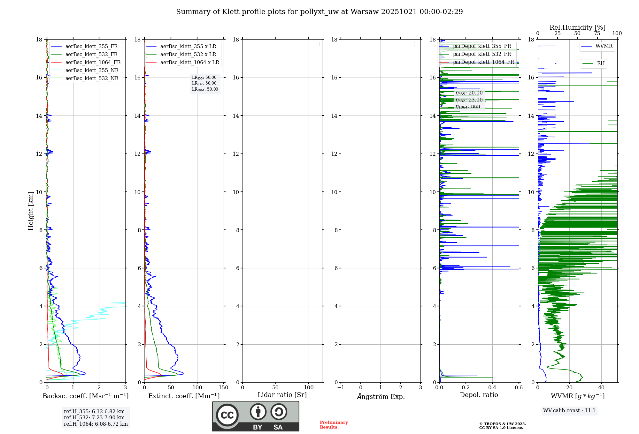Click the cyan aerBsc_klett_355_NR legend entry
The image size is (639, 434).
tap(92, 71)
